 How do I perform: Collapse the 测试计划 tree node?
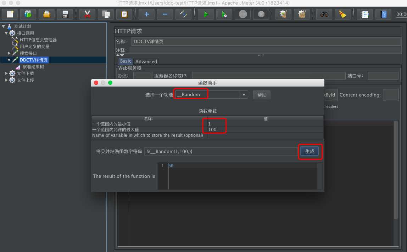click(x=4, y=27)
